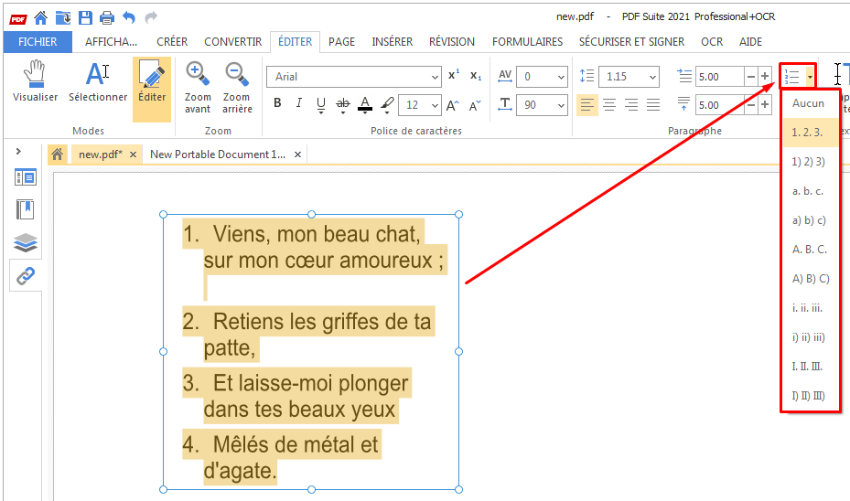Align text left
Screen dimensions: 850x501
click(587, 104)
